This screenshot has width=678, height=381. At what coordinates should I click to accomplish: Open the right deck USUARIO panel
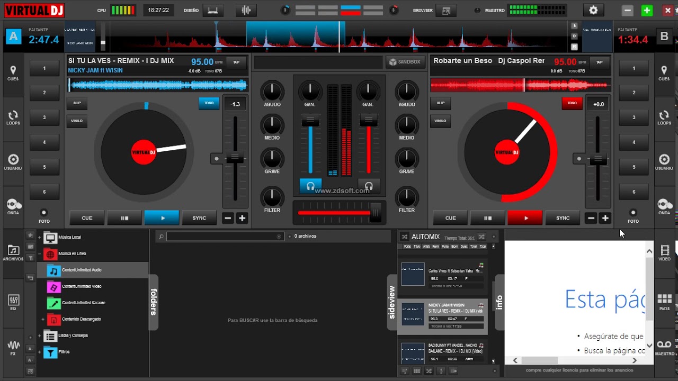[664, 162]
